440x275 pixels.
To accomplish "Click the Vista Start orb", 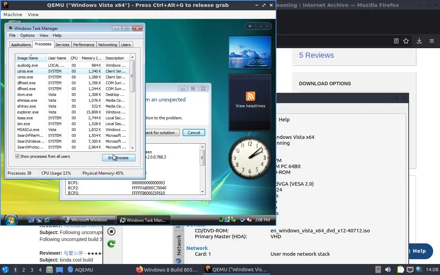I will (x=11, y=219).
